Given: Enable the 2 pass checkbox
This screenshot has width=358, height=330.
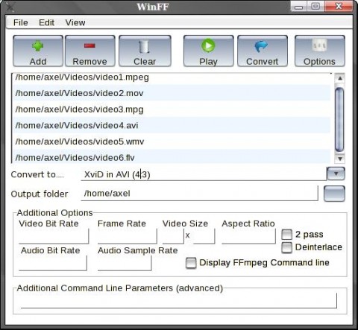Looking at the screenshot, I should (286, 235).
